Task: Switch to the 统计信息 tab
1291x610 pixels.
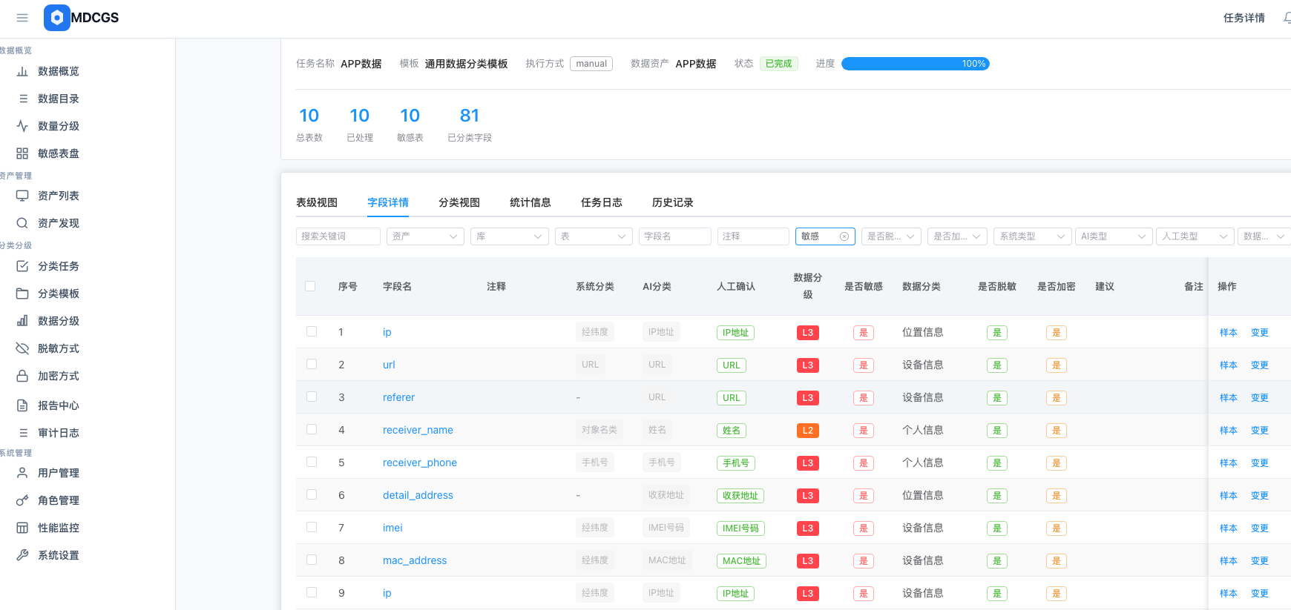Action: [x=530, y=202]
